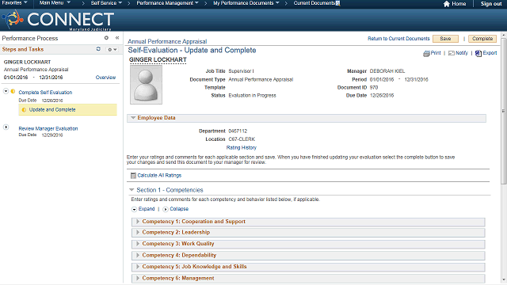Open the Main Menu
The height and width of the screenshot is (285, 507).
tap(55, 3)
